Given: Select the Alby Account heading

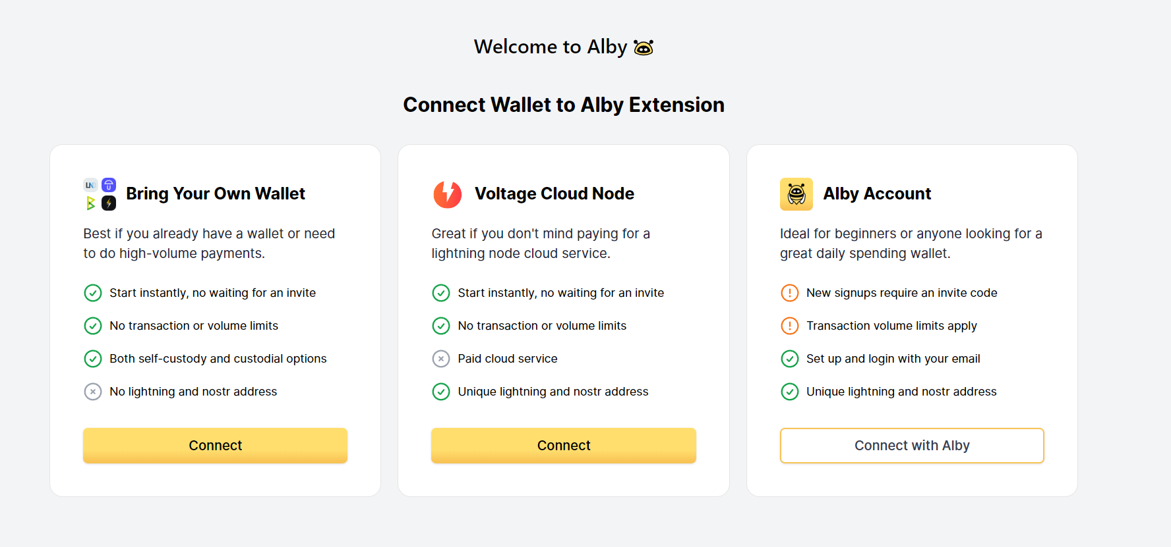Looking at the screenshot, I should pos(876,194).
